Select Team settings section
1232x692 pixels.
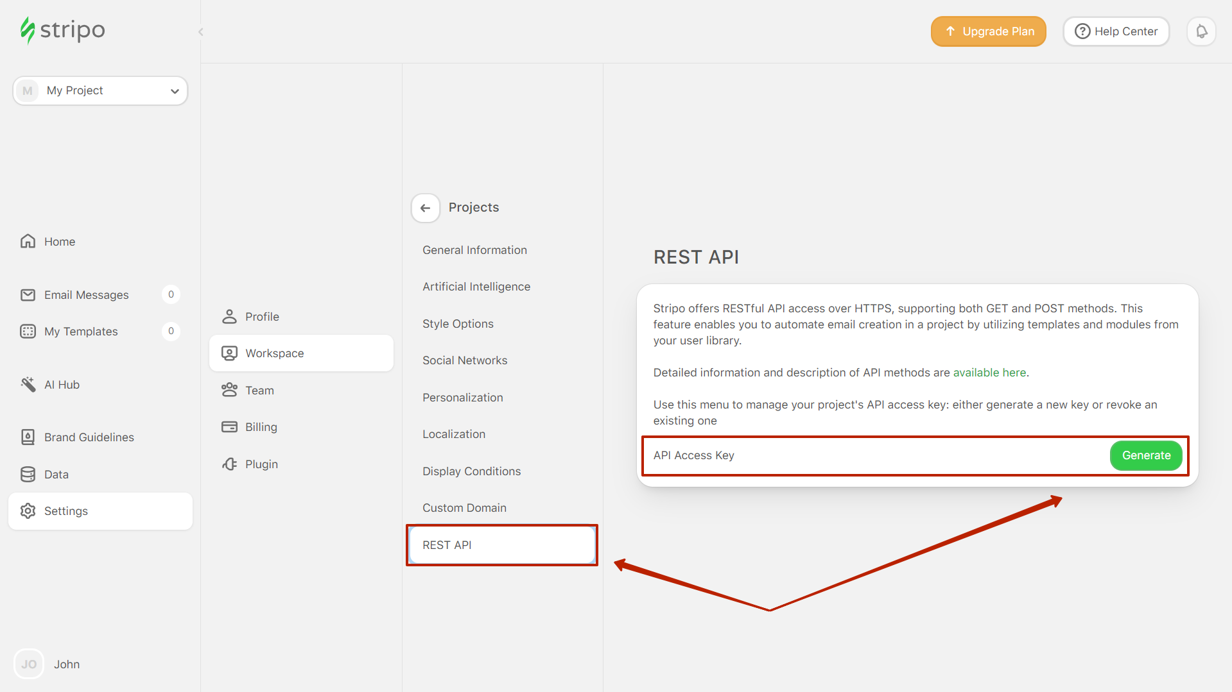(259, 391)
